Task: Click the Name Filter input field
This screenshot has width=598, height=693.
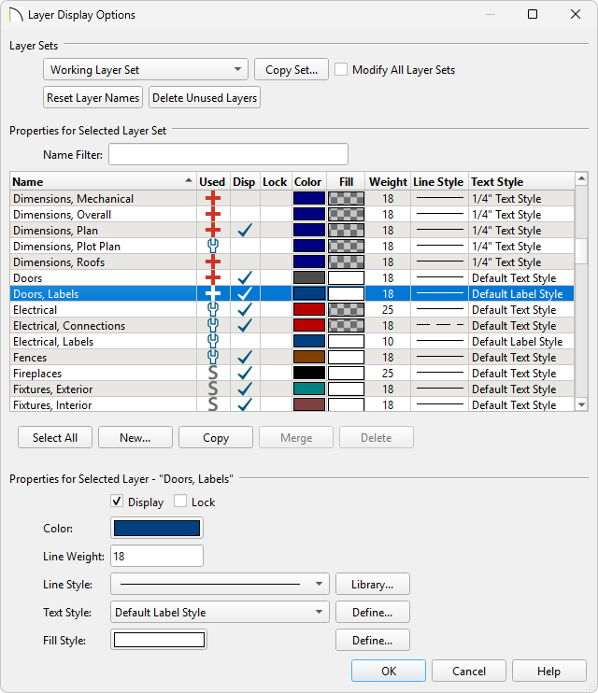Action: [228, 154]
